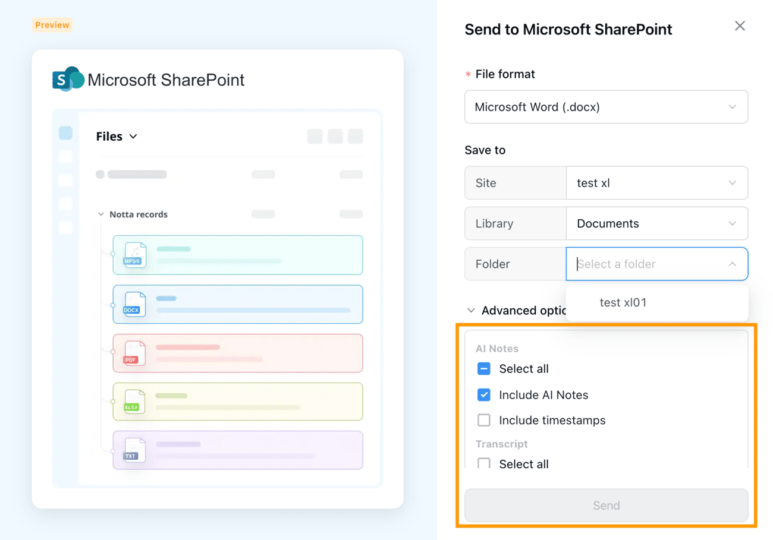Click the Folder field label
Viewport: 773px width, 540px height.
pyautogui.click(x=493, y=264)
